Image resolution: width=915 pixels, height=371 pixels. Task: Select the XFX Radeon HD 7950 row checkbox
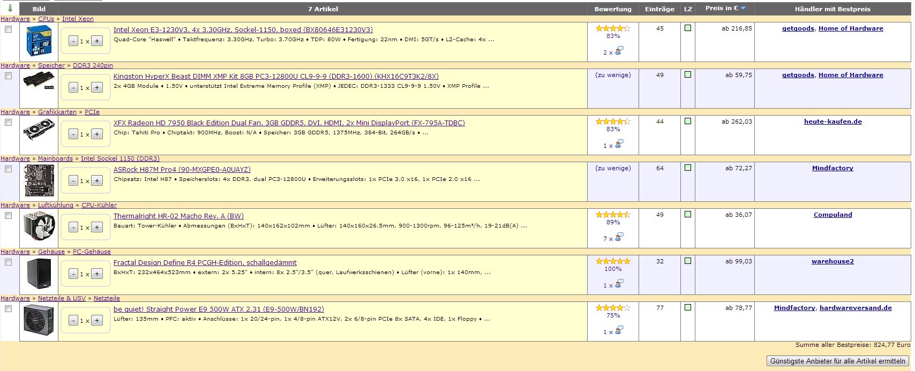tap(8, 123)
